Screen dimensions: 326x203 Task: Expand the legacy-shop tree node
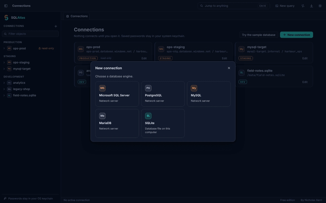tap(4, 89)
